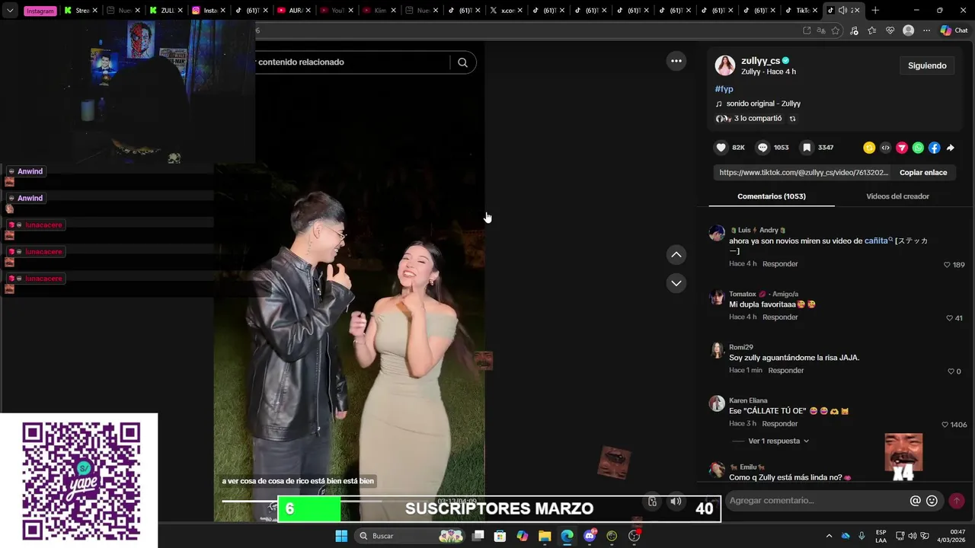Switch to Videos del creador tab
This screenshot has height=548, width=975.
click(x=897, y=196)
